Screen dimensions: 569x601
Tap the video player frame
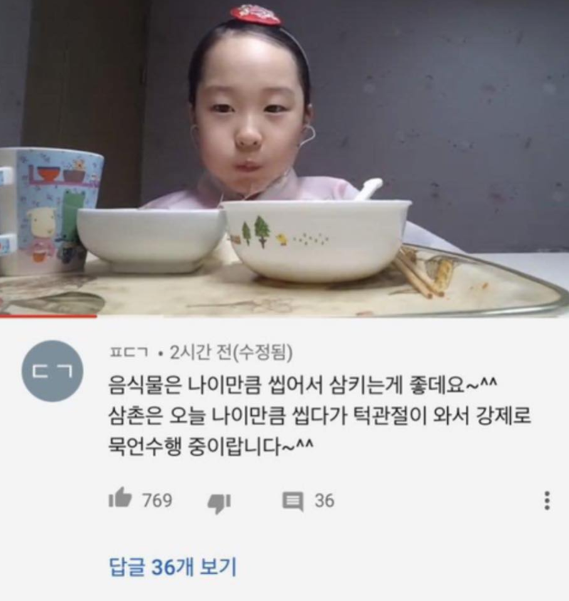(284, 158)
